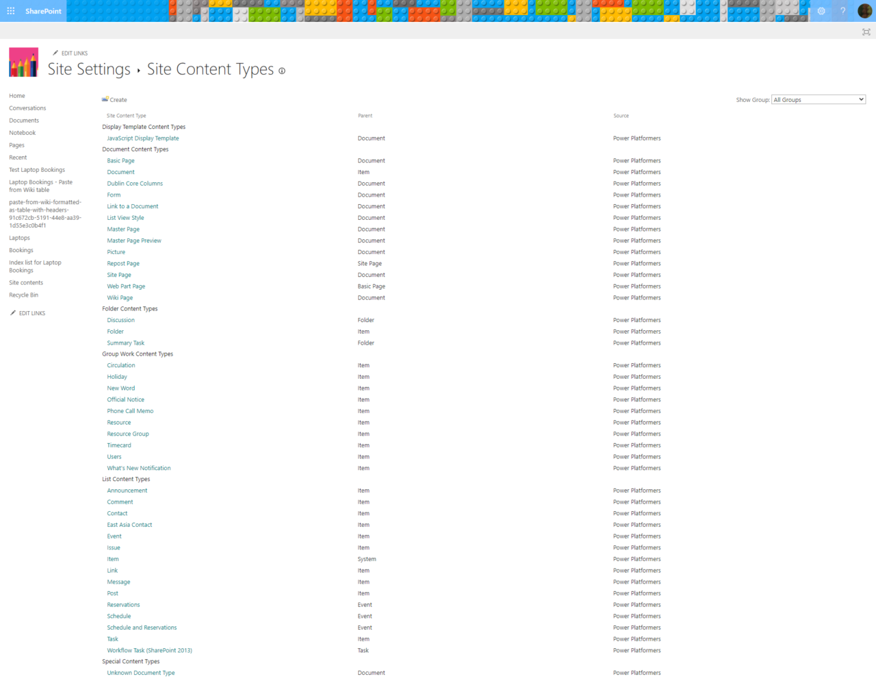Select Site contents in the left navigation
Screen dimensions: 876x694
(26, 282)
